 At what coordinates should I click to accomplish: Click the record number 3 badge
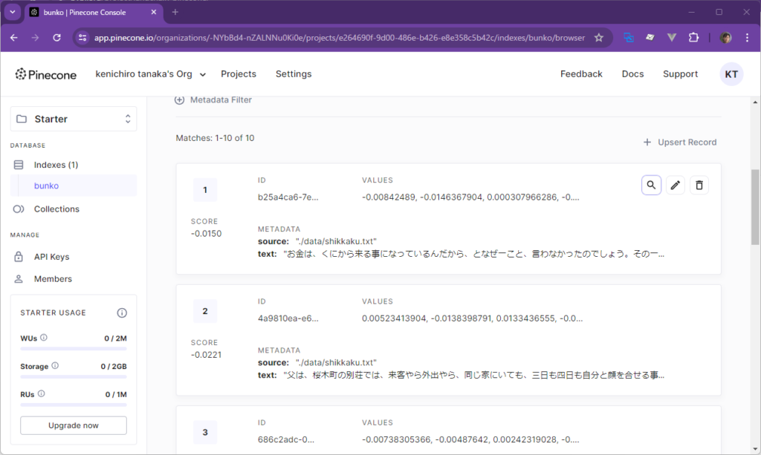[x=205, y=432]
